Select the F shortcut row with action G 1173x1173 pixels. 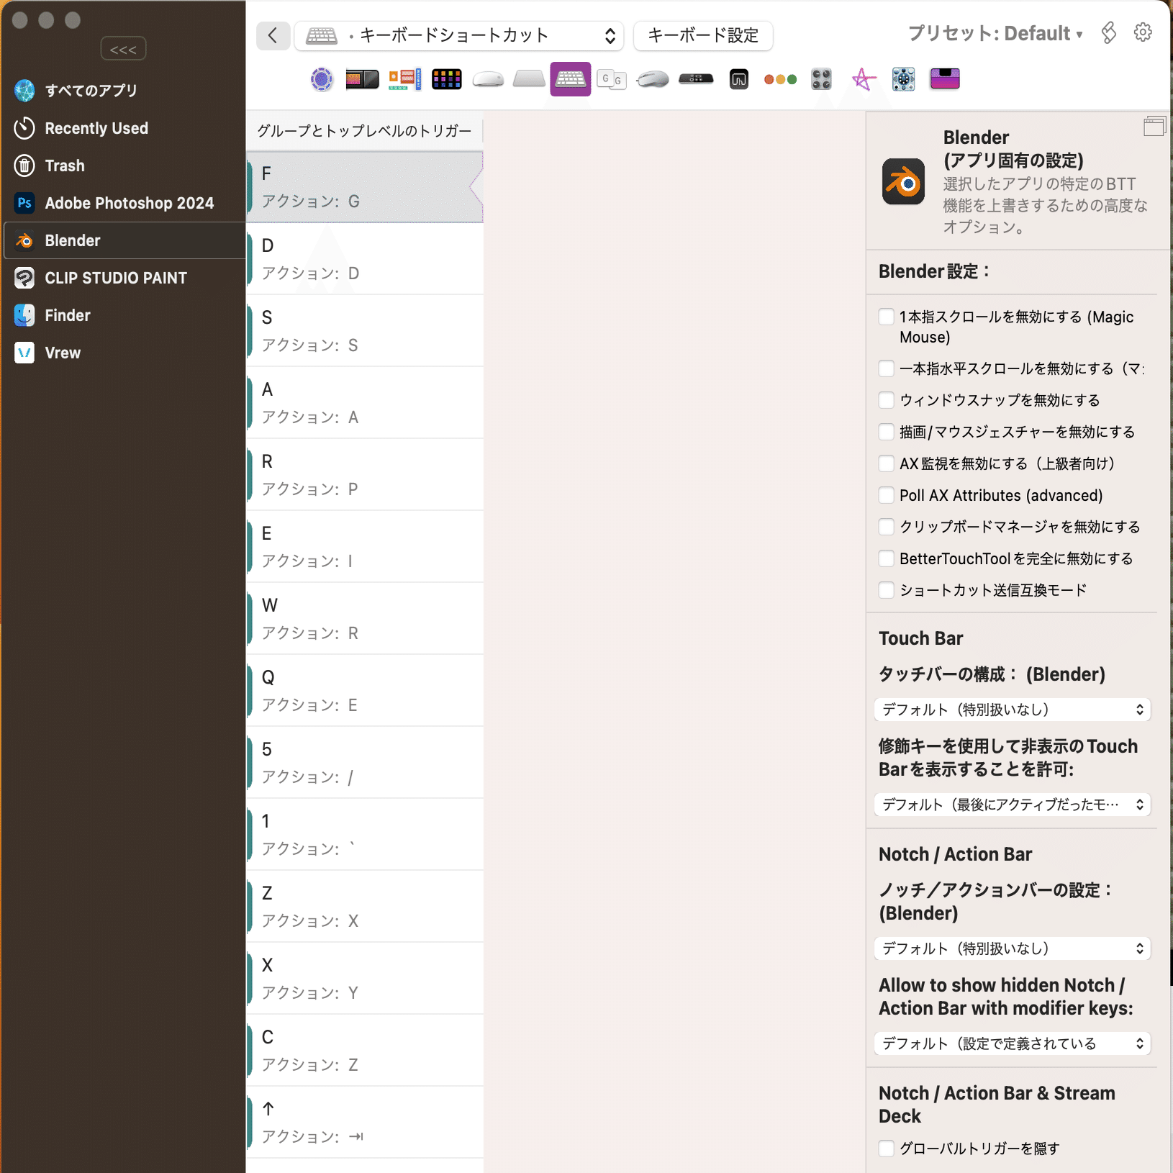(365, 187)
